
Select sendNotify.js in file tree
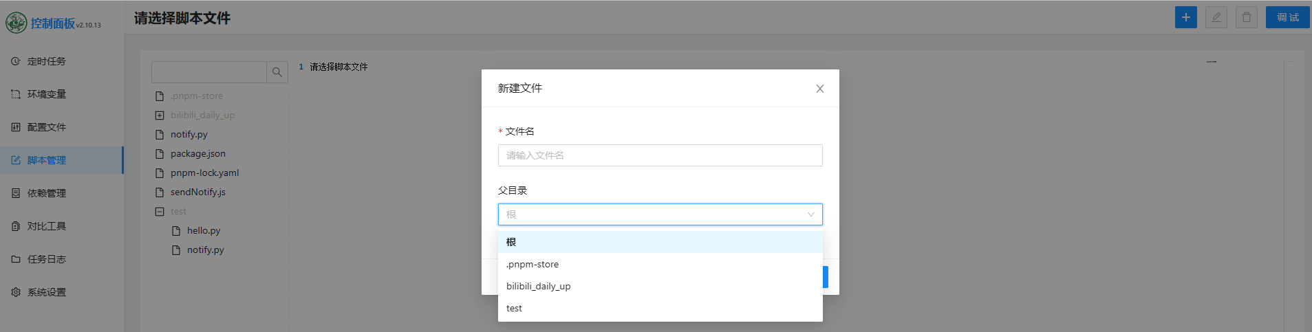click(x=197, y=192)
